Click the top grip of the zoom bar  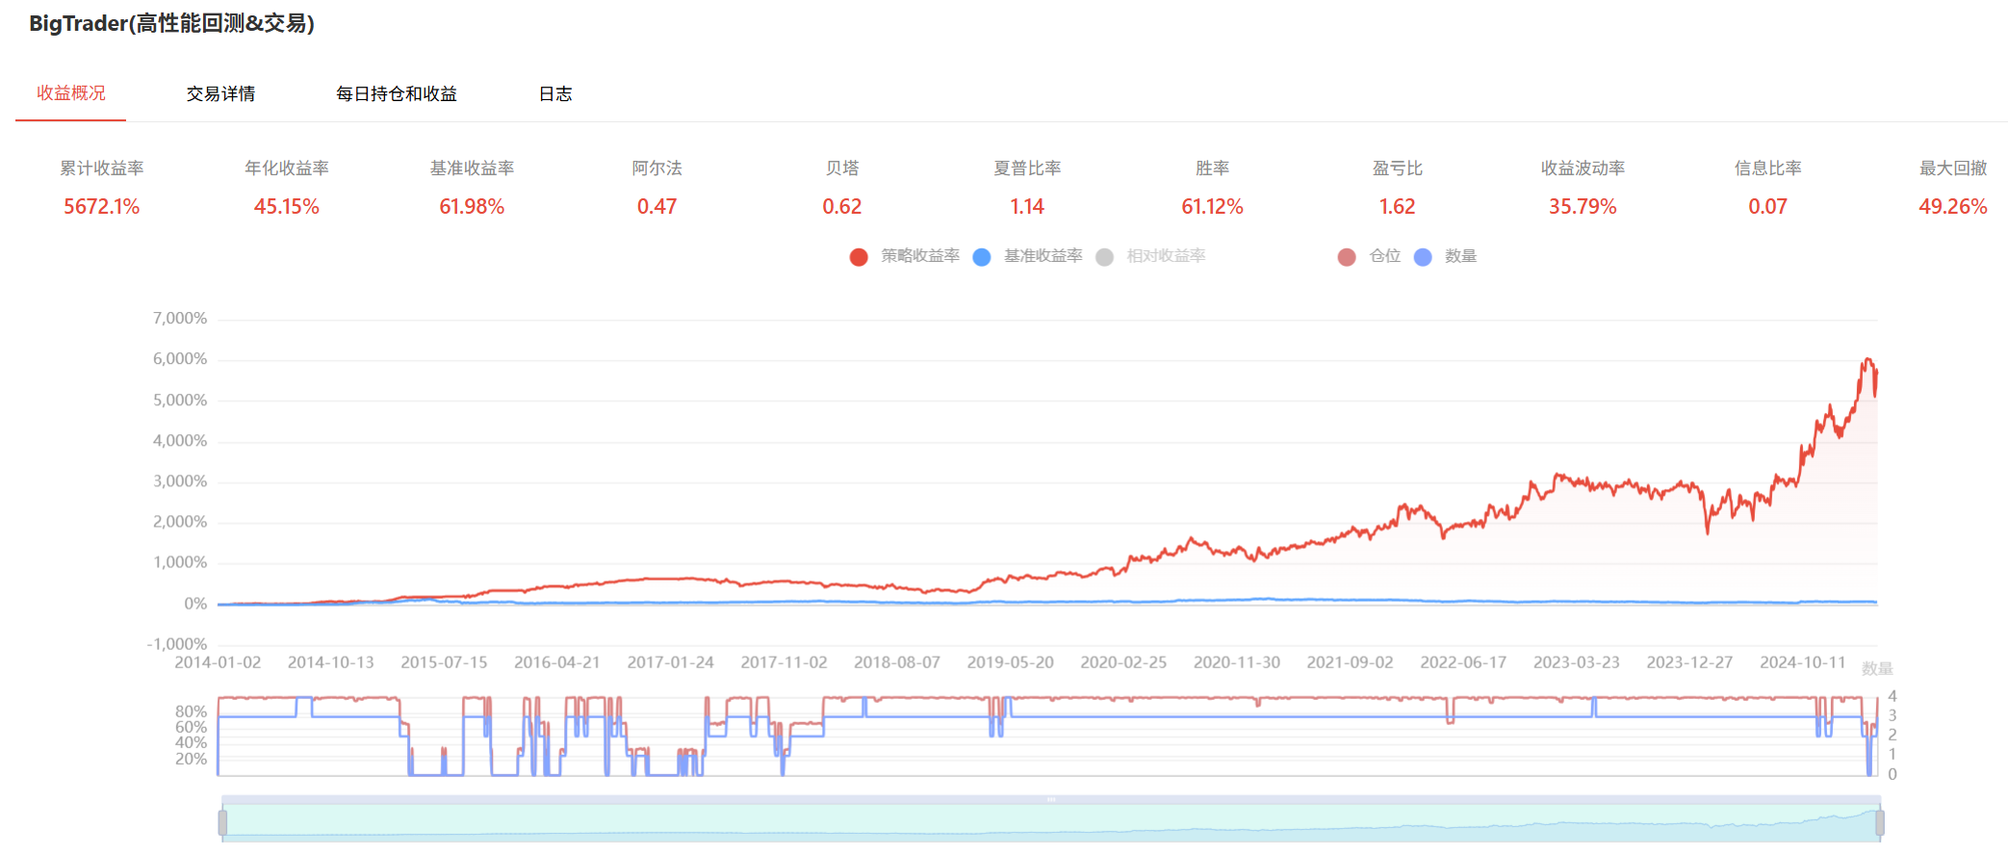(x=1051, y=799)
